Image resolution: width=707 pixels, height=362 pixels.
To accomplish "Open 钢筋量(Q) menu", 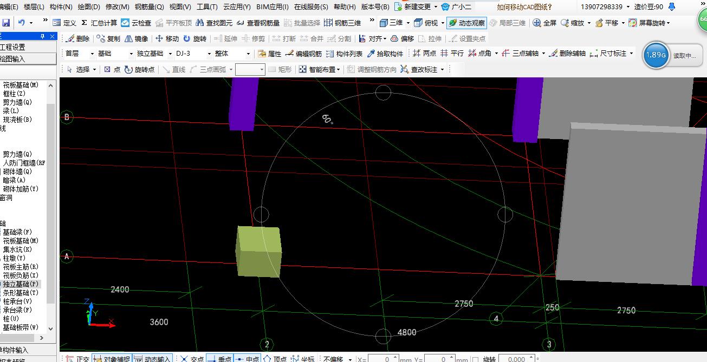I will pyautogui.click(x=149, y=7).
